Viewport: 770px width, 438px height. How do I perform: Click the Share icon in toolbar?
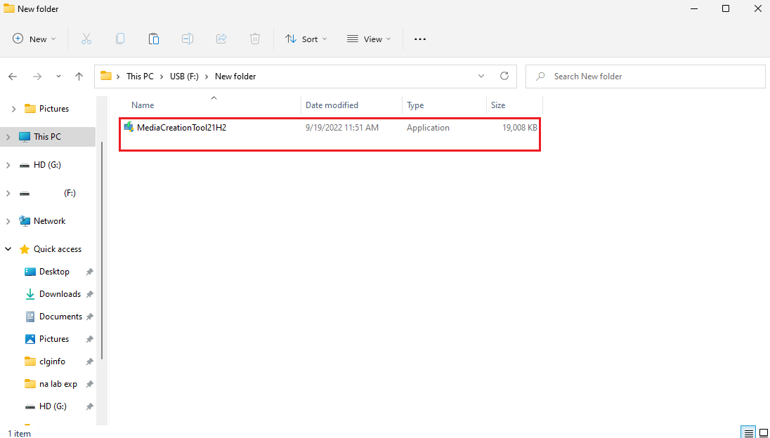click(221, 39)
